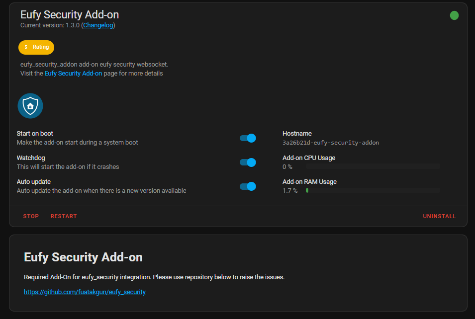Screen dimensions: 475x319
Task: Toggle Start on boot off
Action: [248, 138]
